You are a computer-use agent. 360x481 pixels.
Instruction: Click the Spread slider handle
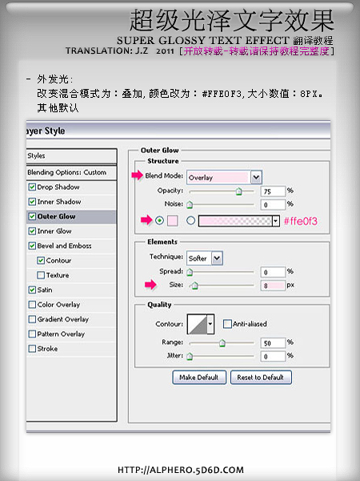click(190, 272)
